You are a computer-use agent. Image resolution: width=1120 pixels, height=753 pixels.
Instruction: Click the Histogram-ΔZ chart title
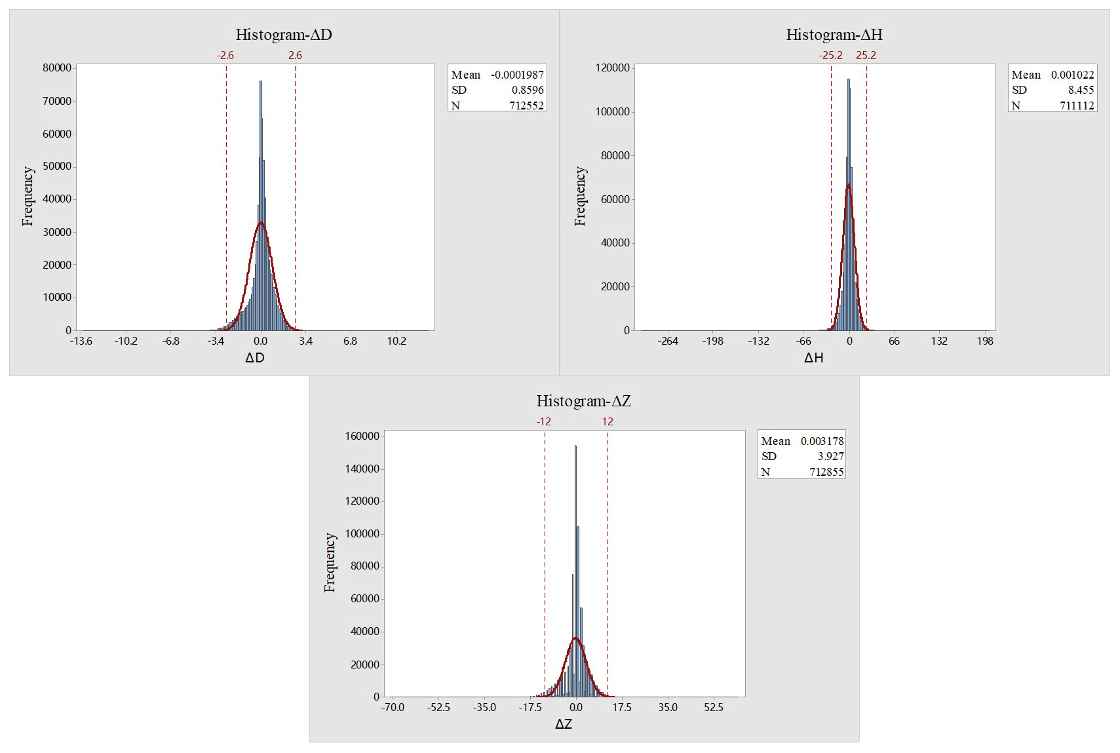click(583, 401)
